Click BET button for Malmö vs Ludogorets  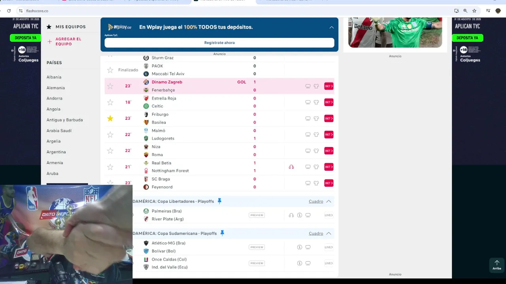click(x=329, y=135)
